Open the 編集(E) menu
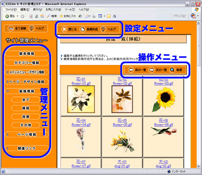 pyautogui.click(x=25, y=9)
